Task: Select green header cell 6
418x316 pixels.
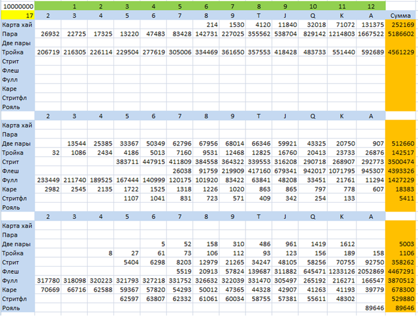Action: pyautogui.click(x=206, y=6)
